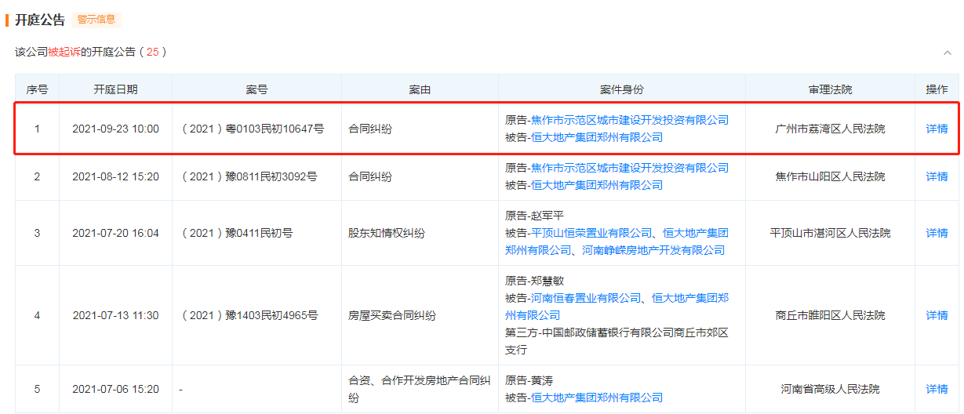The height and width of the screenshot is (414, 964).
Task: Click the 合同纠纷 cause in row 2
Action: (x=370, y=176)
